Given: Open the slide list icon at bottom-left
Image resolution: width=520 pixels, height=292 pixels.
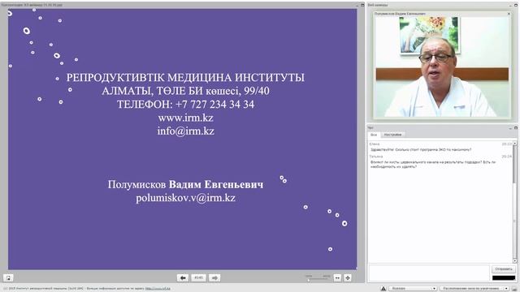Looking at the screenshot, I should tap(8, 277).
